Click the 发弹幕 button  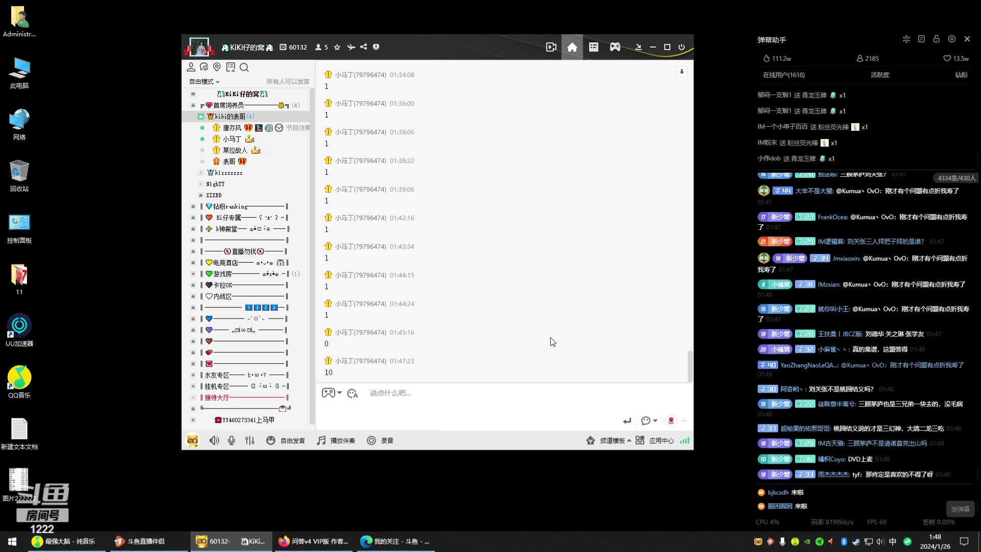point(961,509)
